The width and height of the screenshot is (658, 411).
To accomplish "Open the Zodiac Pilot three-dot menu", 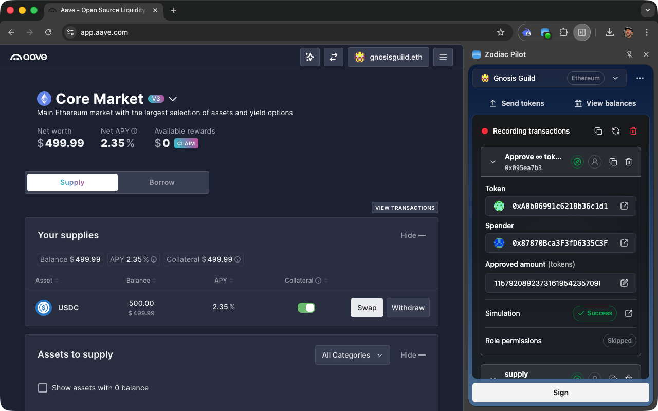I will [640, 78].
